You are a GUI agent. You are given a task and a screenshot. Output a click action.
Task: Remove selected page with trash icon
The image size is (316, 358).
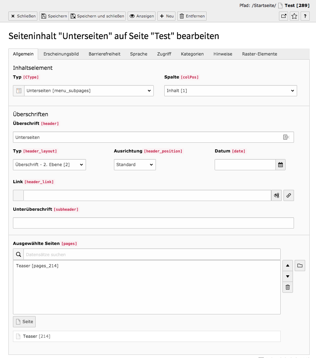288,287
